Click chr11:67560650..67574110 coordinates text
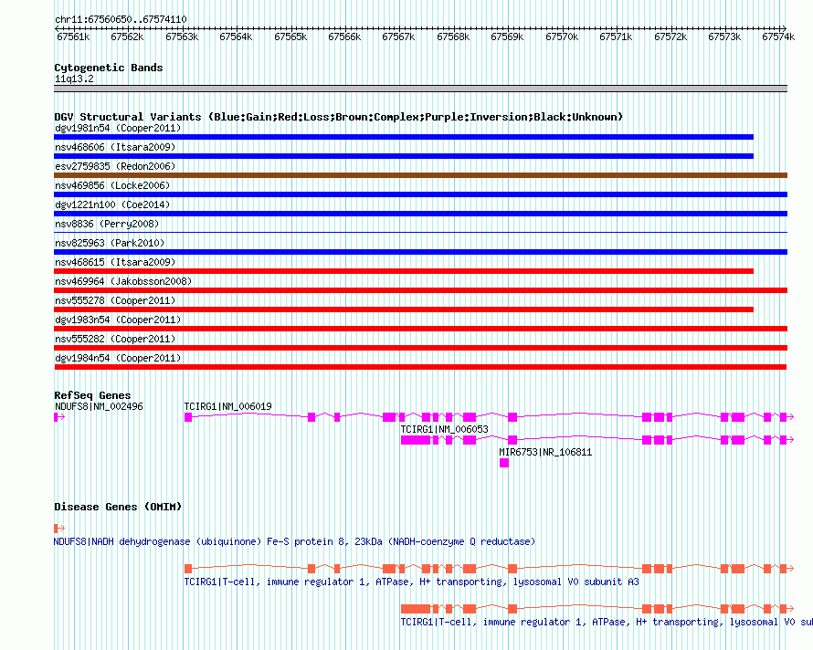 [121, 20]
